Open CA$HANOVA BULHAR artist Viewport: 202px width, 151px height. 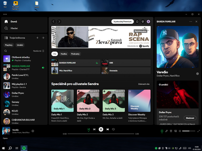pos(24,121)
